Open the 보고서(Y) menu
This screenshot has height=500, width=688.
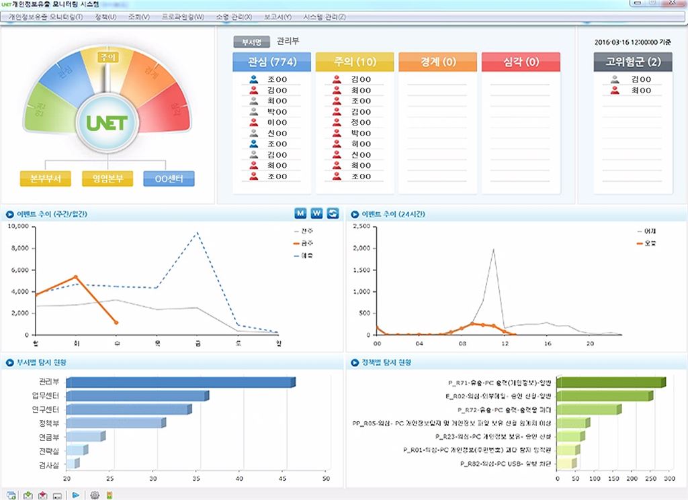tap(278, 16)
